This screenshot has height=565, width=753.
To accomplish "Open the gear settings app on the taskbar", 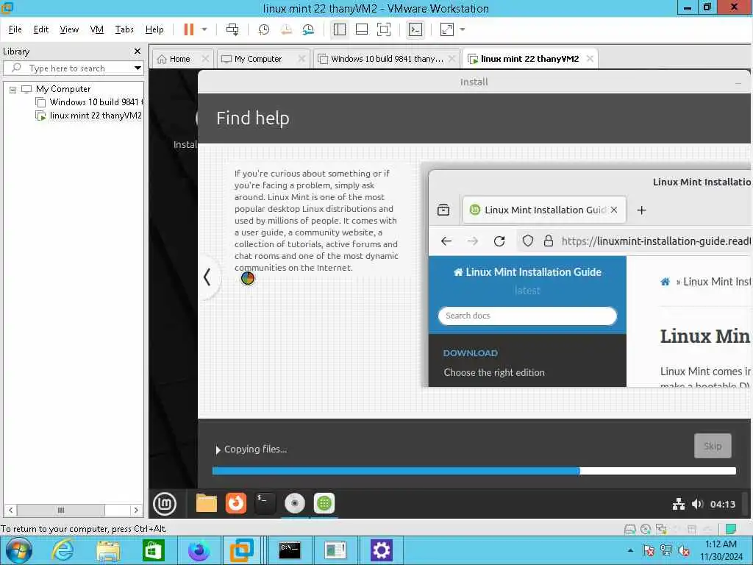I will tap(382, 550).
